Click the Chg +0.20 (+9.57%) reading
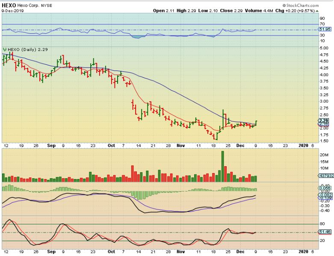Image resolution: width=334 pixels, height=256 pixels. coord(295,11)
